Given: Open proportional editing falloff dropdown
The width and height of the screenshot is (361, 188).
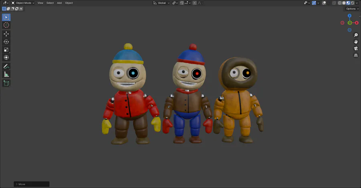Looking at the screenshot, I should click(x=199, y=3).
